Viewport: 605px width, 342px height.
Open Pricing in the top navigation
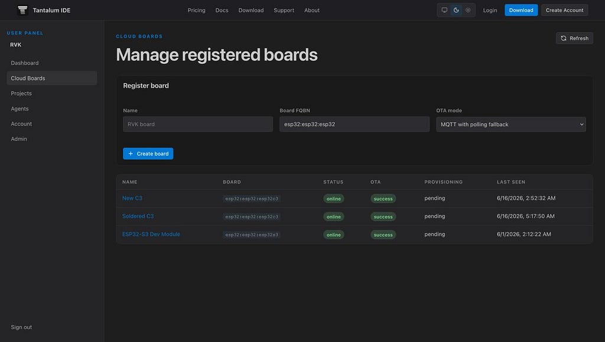[196, 11]
